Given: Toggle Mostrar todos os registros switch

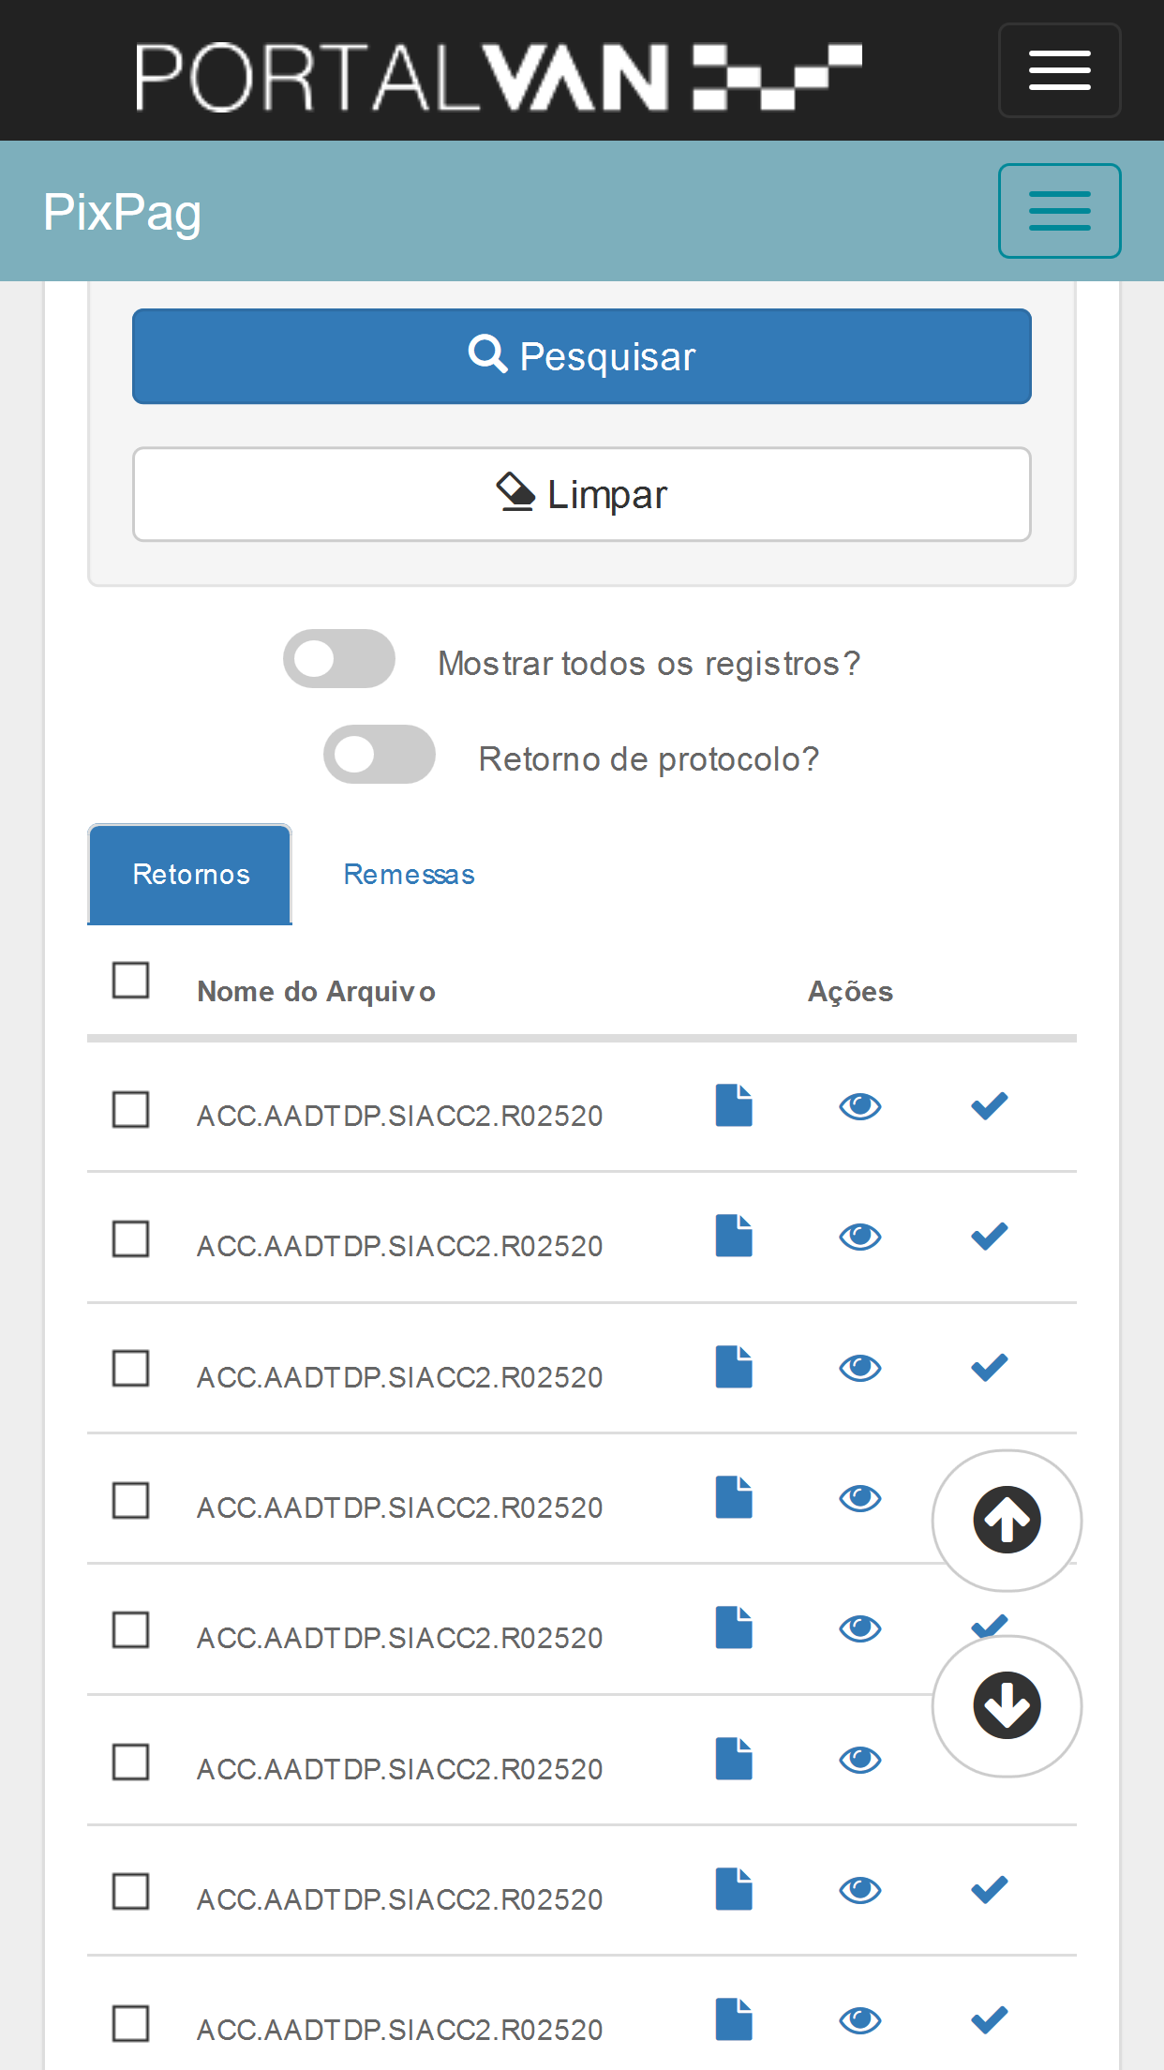Looking at the screenshot, I should [339, 658].
